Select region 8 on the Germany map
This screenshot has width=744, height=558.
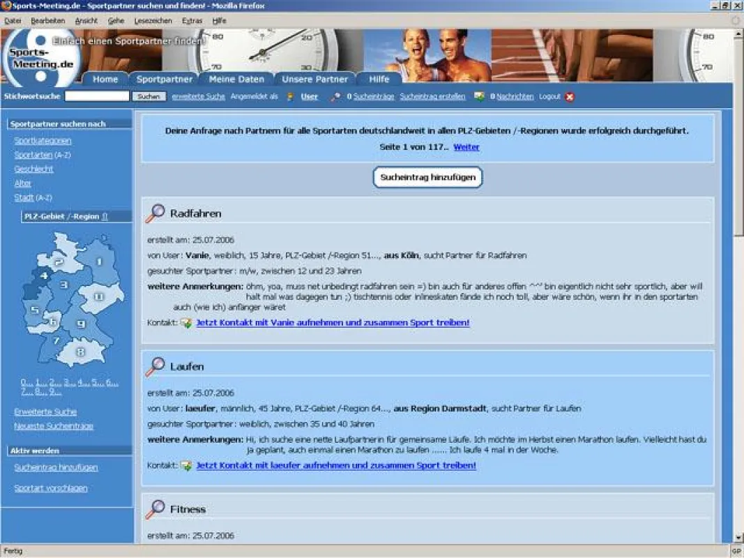pyautogui.click(x=80, y=352)
